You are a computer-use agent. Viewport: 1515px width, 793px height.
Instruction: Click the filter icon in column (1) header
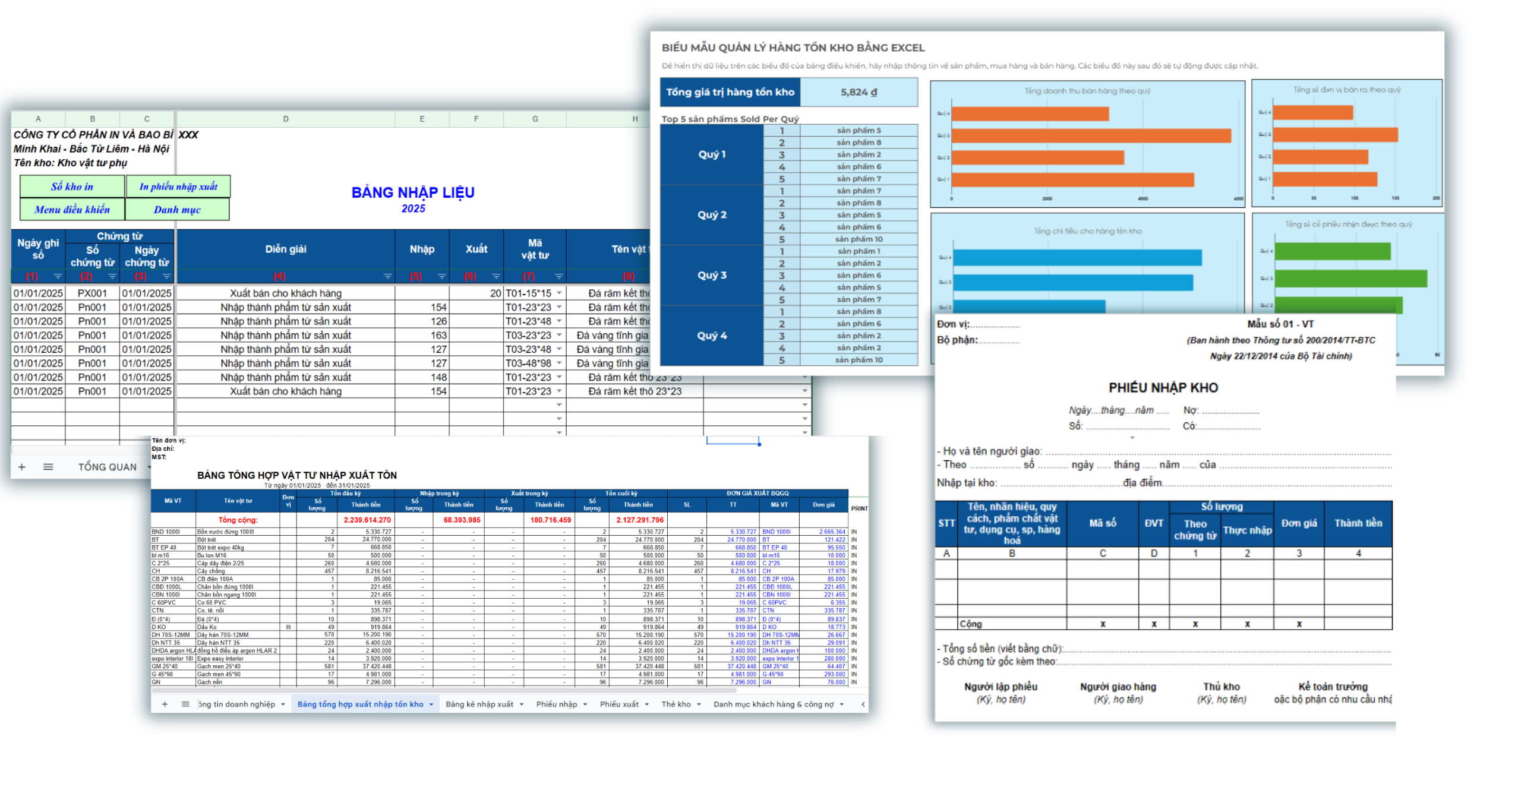(x=58, y=277)
